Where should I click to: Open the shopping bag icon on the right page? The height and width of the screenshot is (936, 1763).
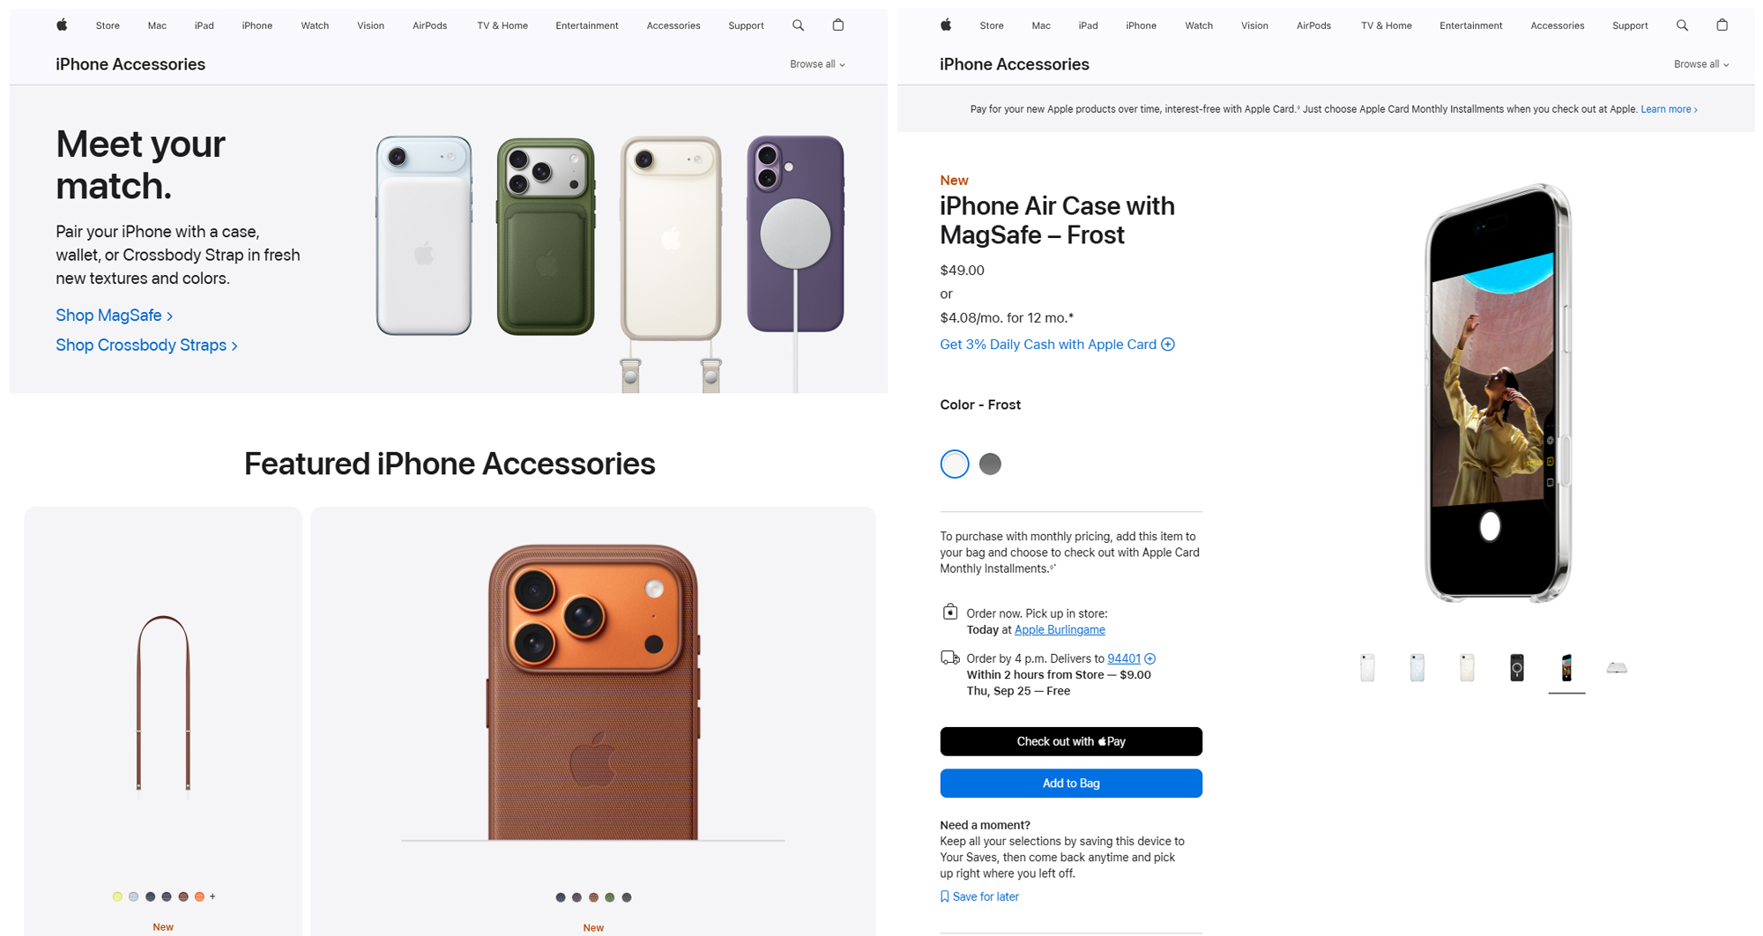click(x=1722, y=26)
